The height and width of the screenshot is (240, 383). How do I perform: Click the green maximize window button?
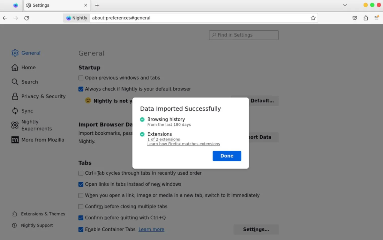click(x=372, y=5)
